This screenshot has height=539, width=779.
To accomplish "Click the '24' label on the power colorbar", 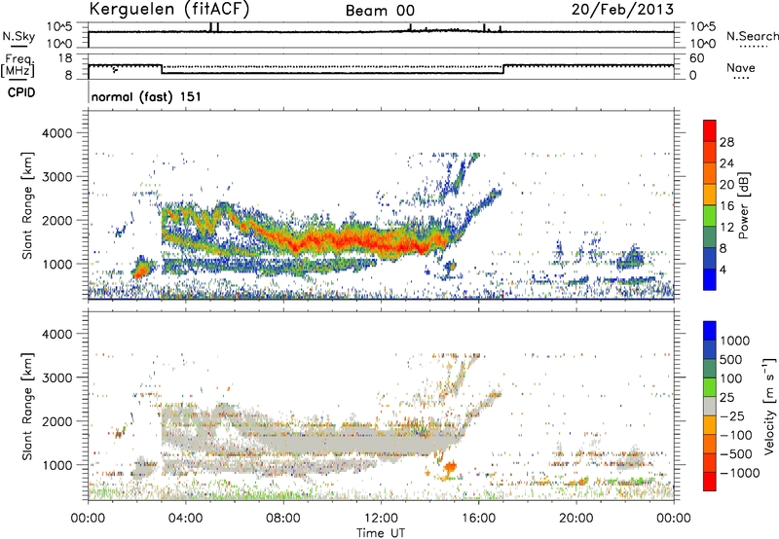I will 726,163.
